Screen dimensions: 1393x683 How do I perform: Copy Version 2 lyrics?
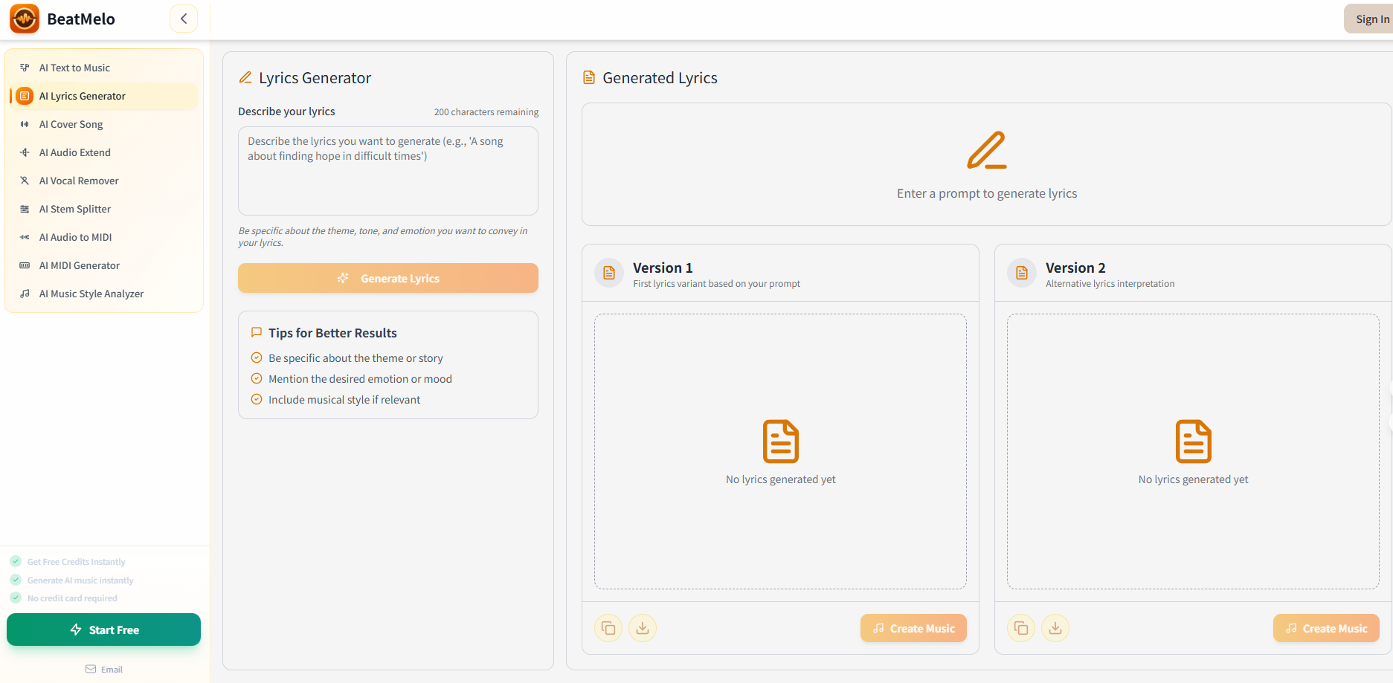pos(1021,628)
